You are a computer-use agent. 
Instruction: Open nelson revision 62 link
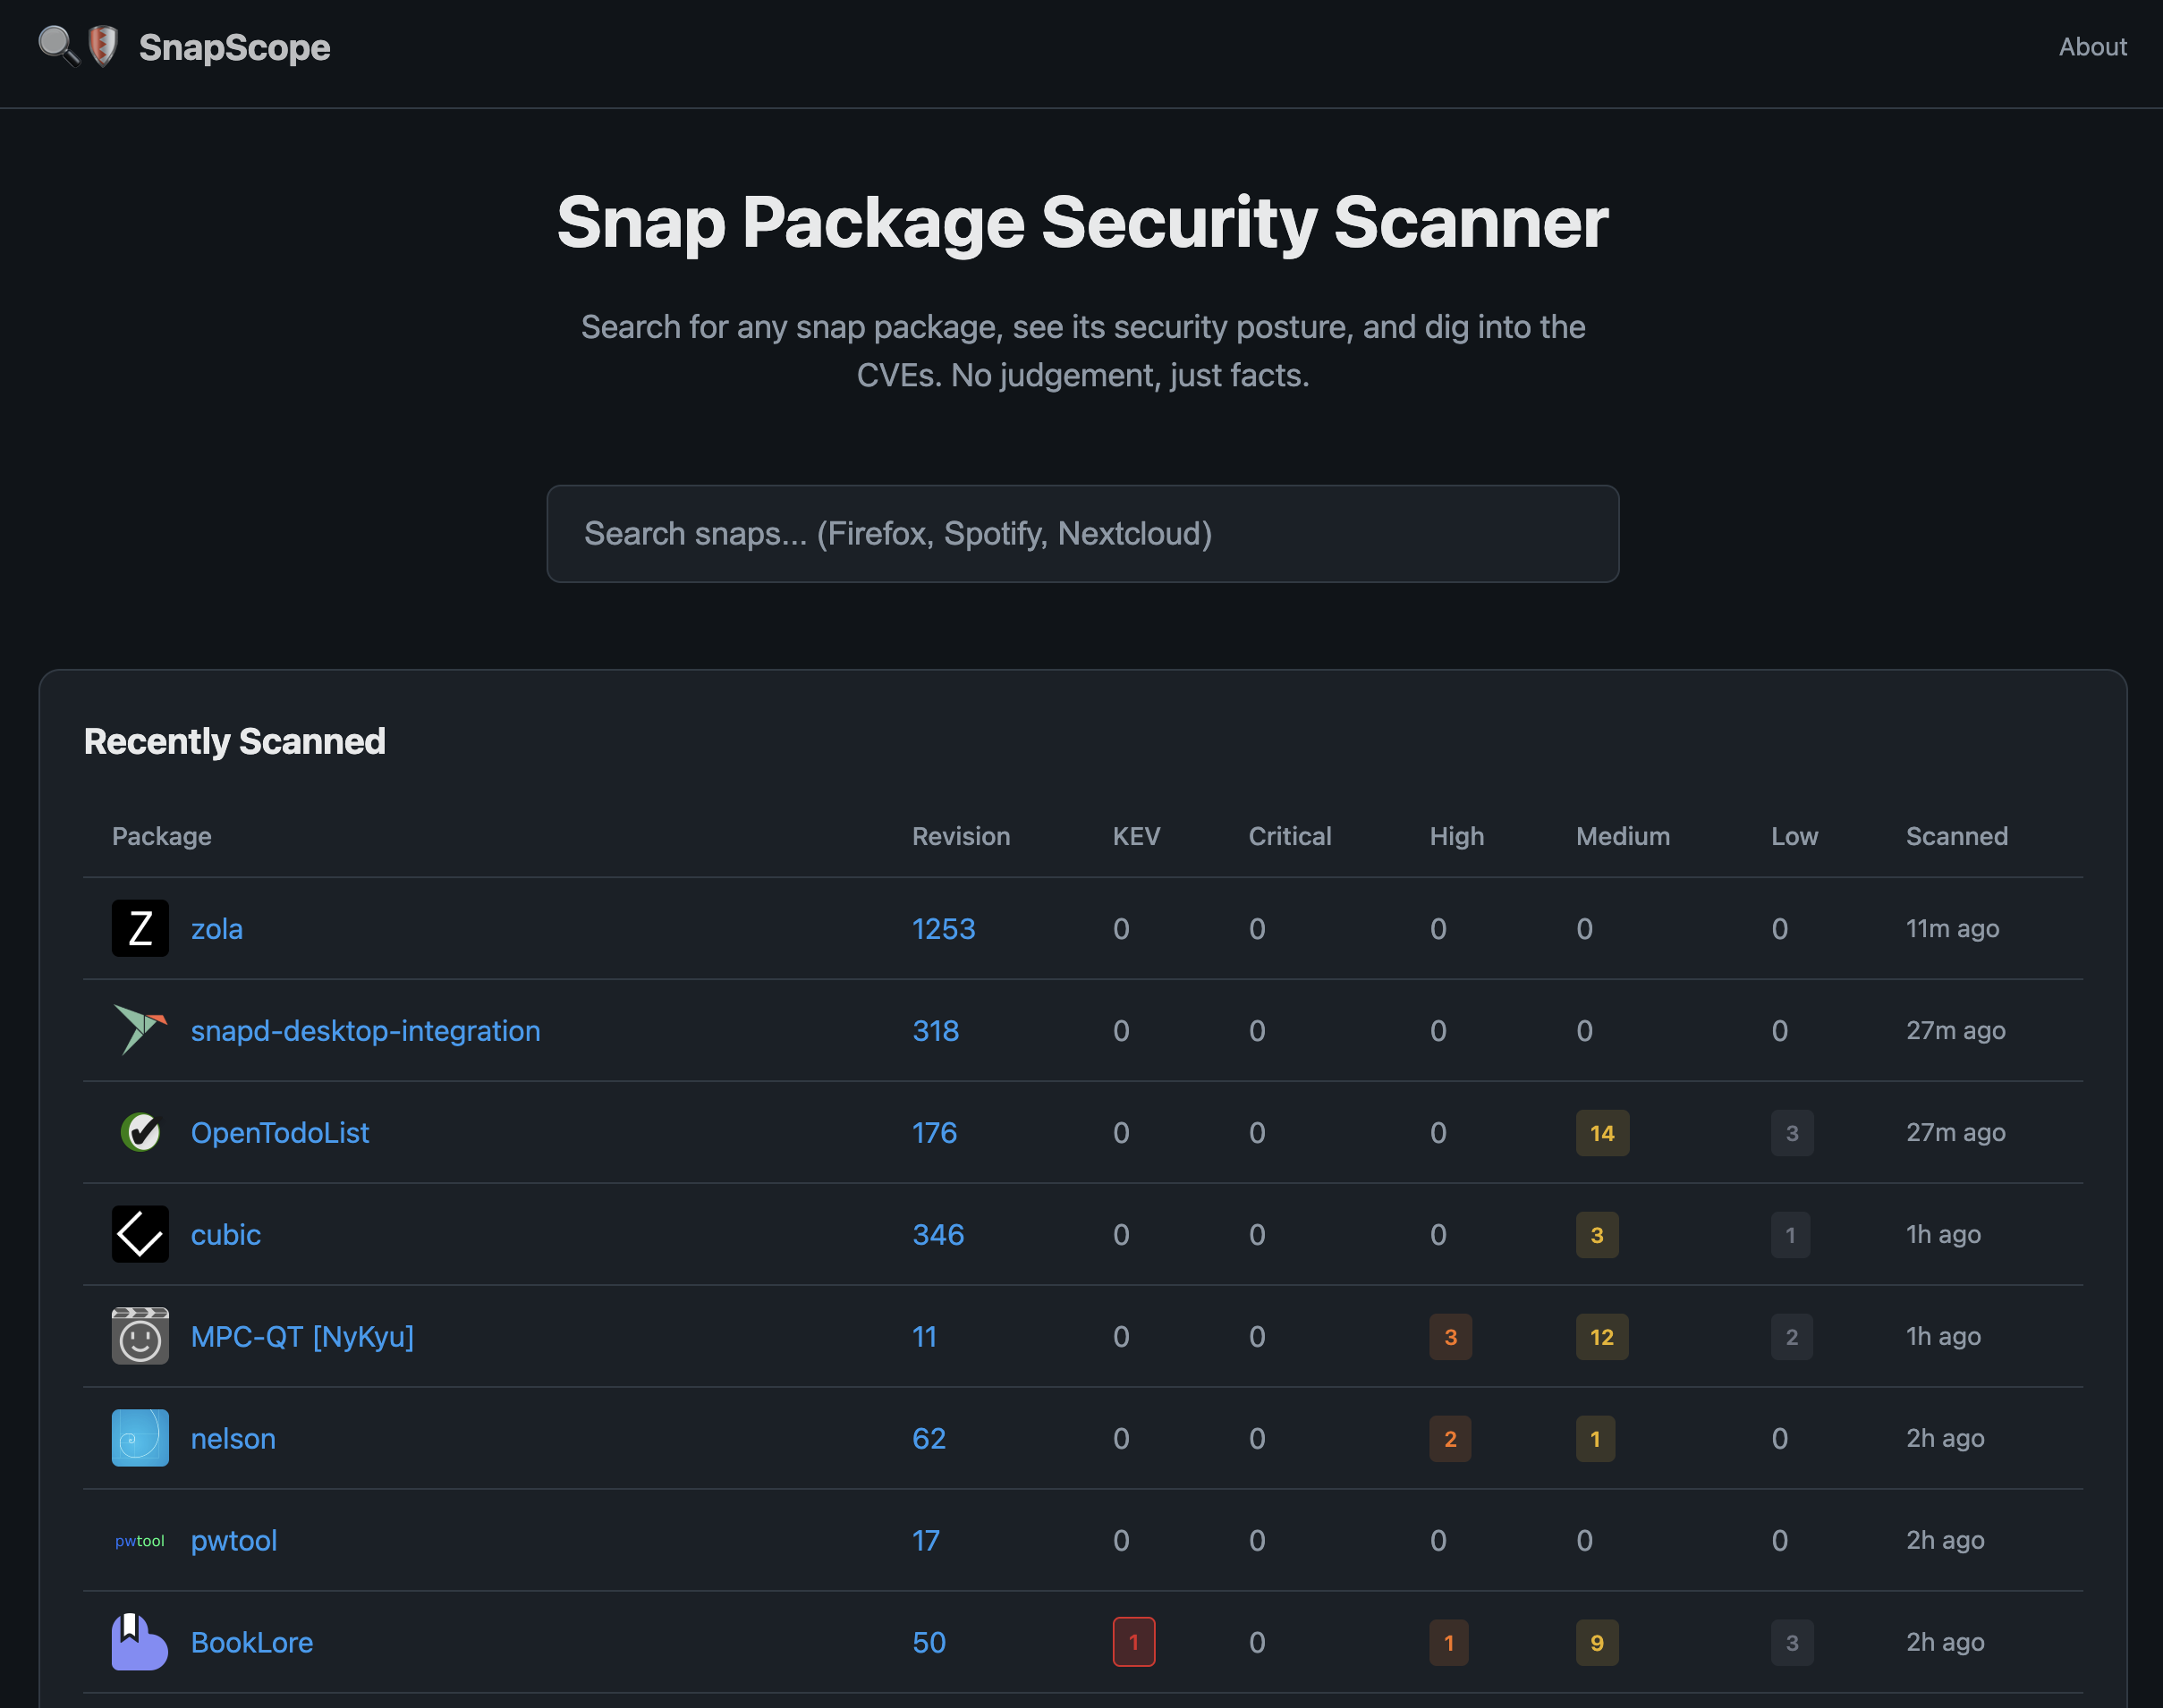point(929,1438)
